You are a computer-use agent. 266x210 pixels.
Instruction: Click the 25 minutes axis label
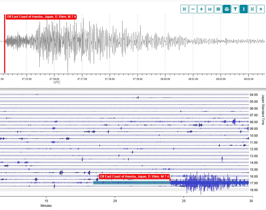pos(184,201)
